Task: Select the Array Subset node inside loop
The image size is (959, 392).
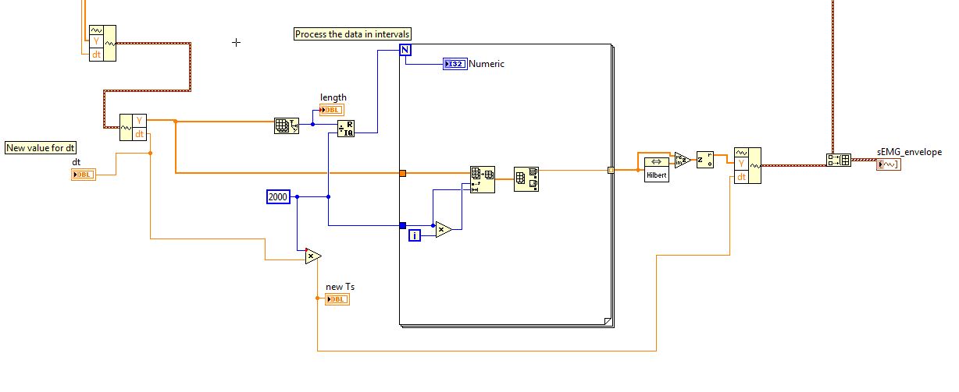Action: tap(482, 179)
